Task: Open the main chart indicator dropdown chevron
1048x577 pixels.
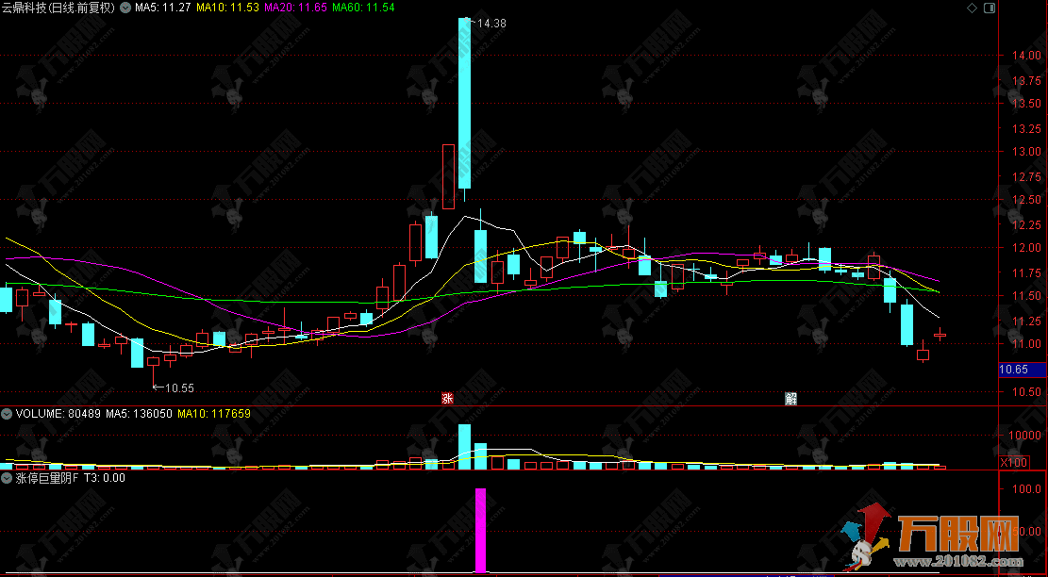Action: (x=125, y=8)
